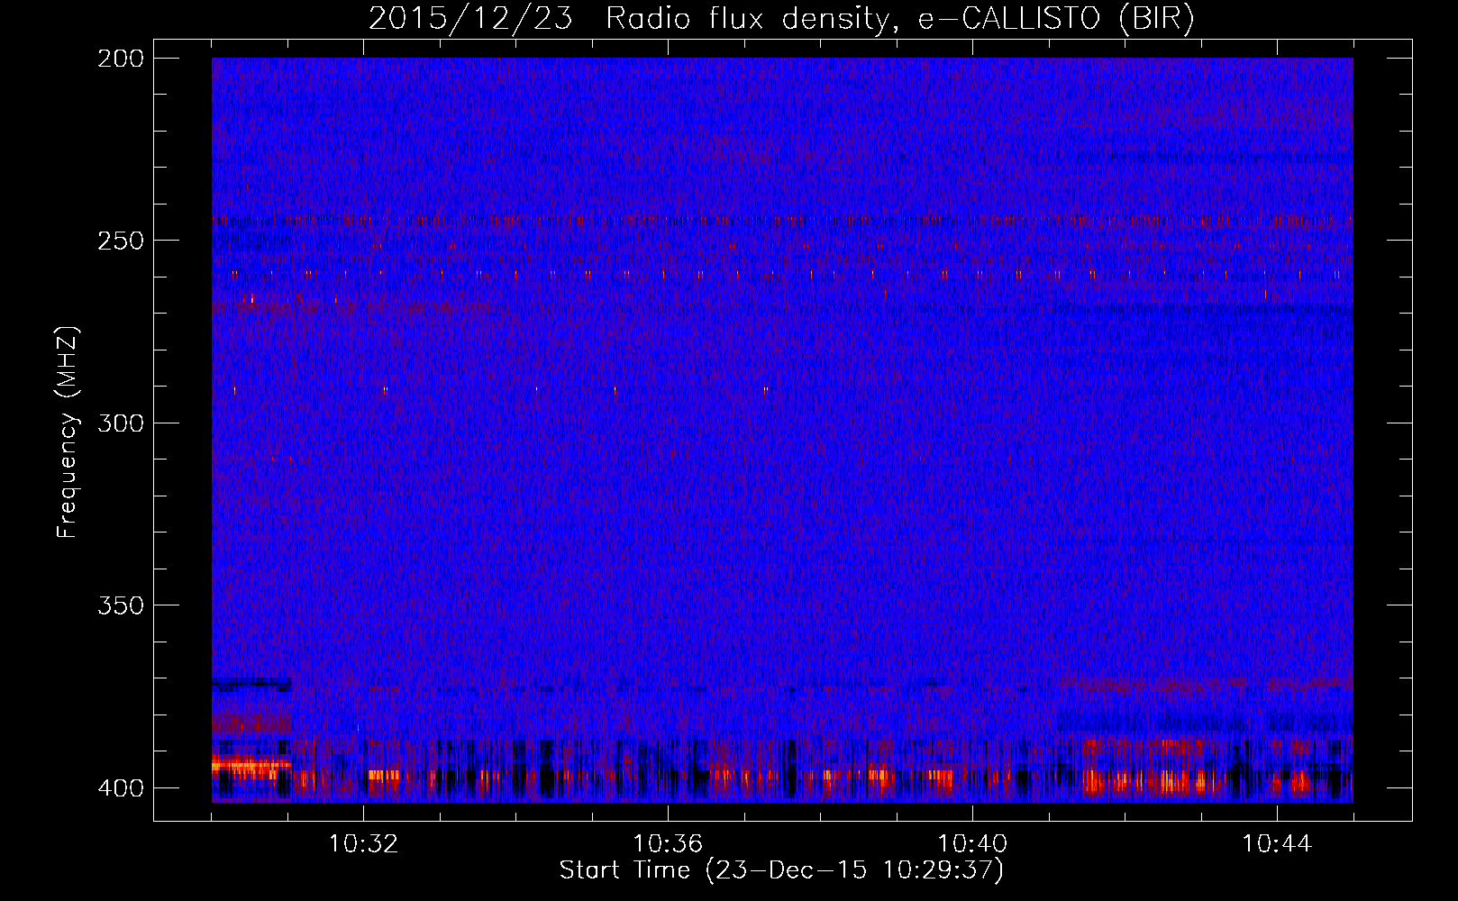Click the 10:32 time tick label
The height and width of the screenshot is (901, 1458).
pos(363,844)
